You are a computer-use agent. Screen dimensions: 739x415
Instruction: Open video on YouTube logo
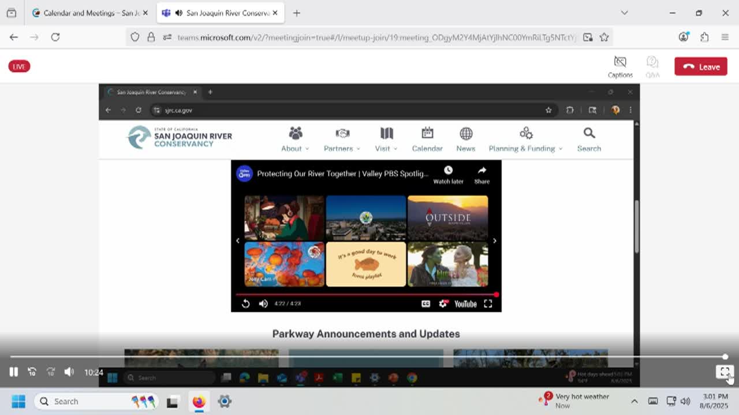pyautogui.click(x=465, y=304)
